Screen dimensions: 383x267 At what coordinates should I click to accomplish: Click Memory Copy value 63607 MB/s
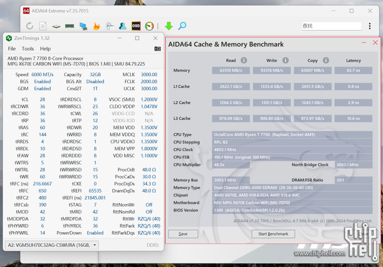click(x=313, y=70)
